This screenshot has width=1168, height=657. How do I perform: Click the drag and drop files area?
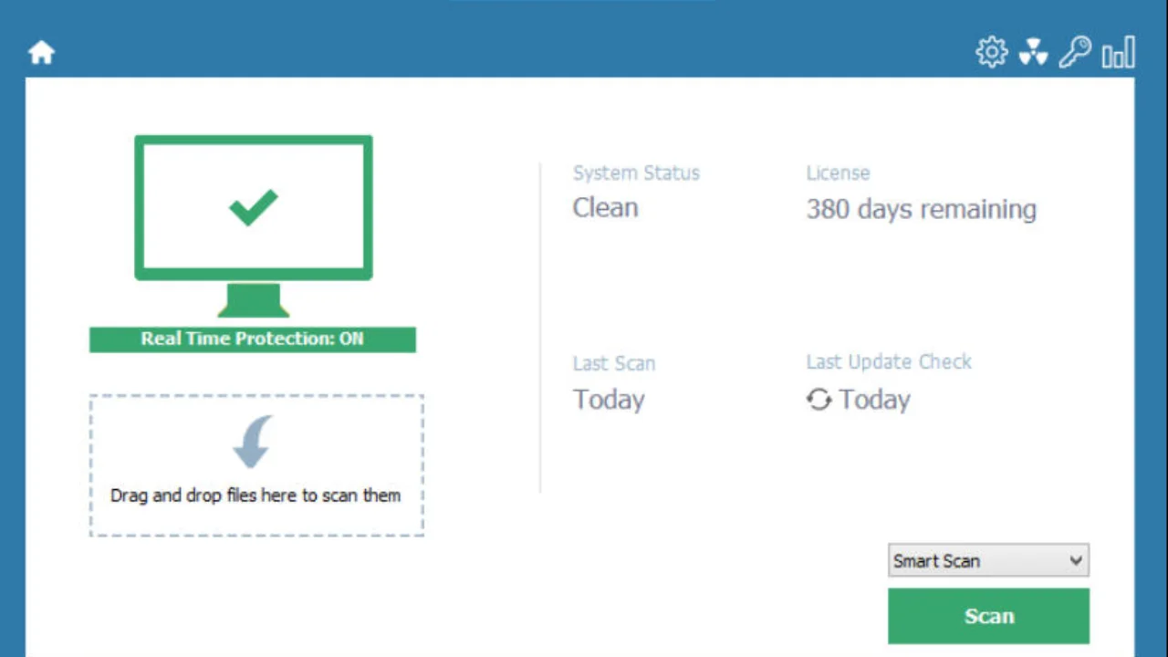[256, 465]
